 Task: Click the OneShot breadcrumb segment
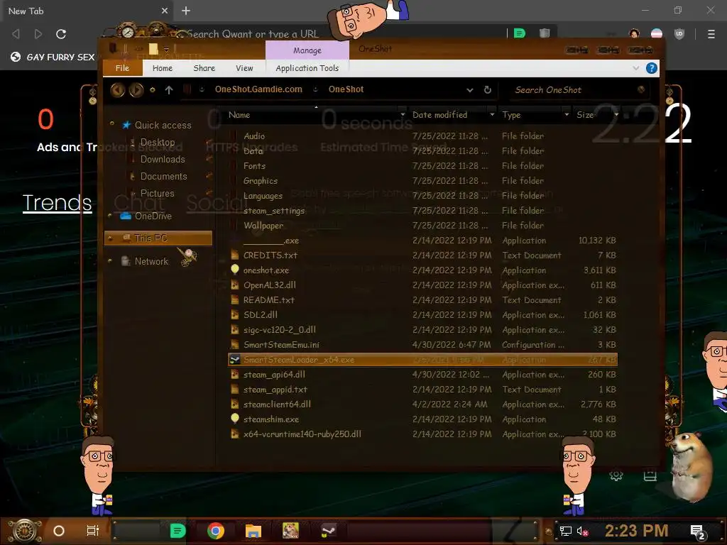coord(346,89)
